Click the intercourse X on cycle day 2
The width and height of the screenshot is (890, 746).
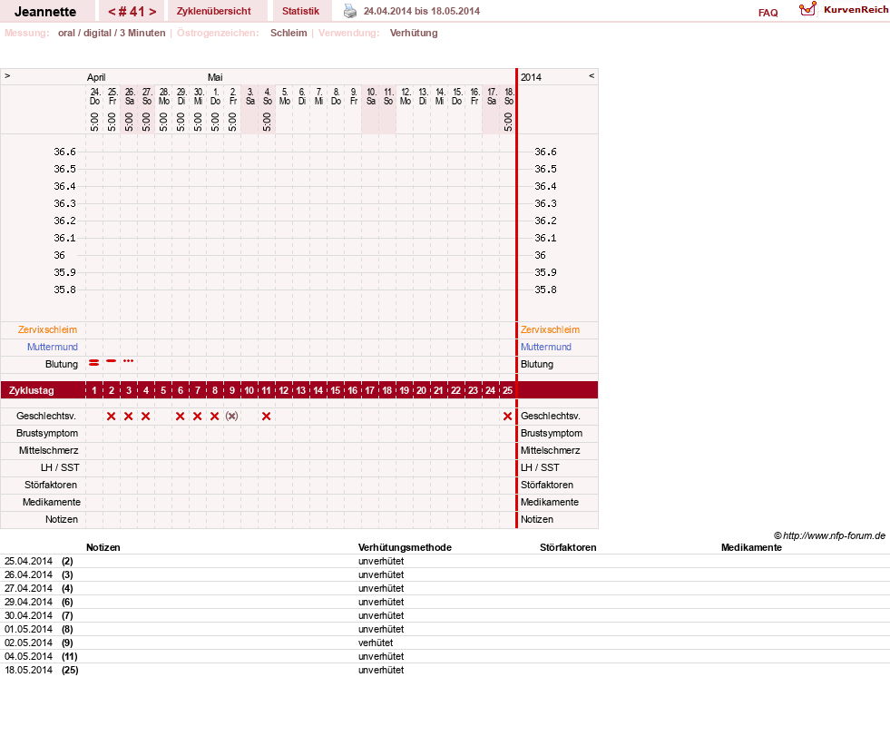(112, 417)
